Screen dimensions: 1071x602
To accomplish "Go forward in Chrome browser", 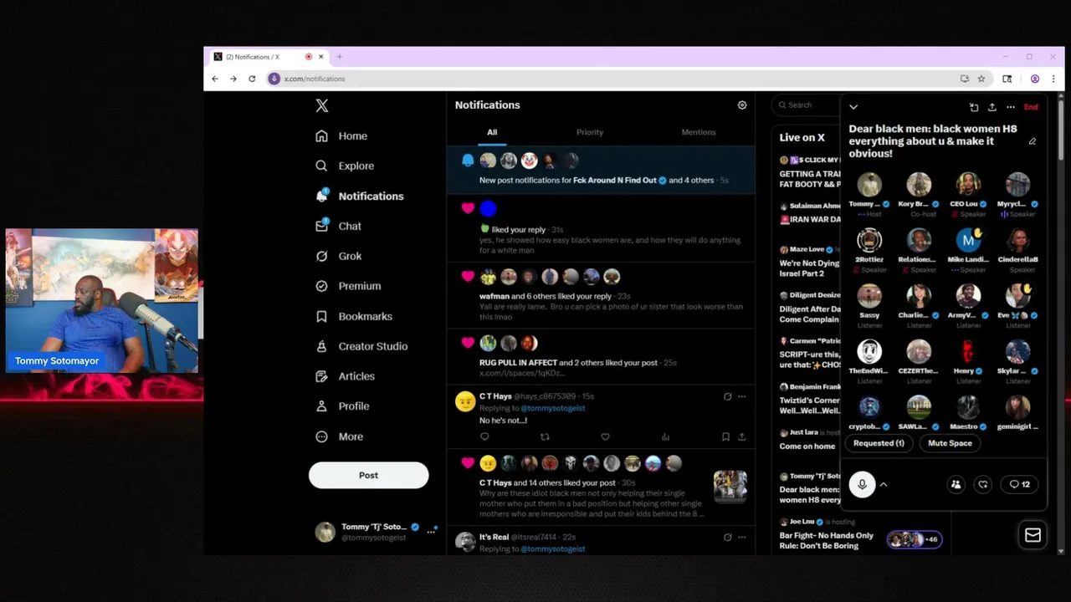I will point(233,79).
